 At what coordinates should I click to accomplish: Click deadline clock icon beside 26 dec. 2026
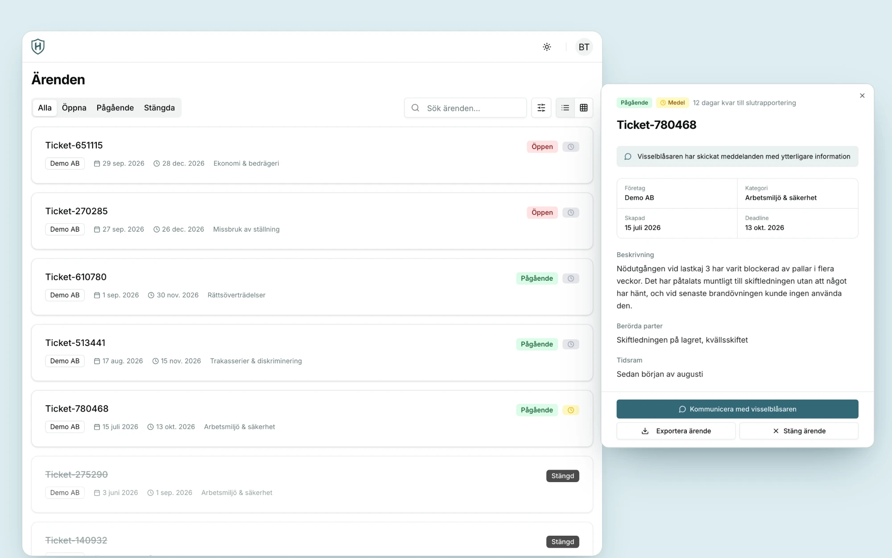(x=157, y=229)
